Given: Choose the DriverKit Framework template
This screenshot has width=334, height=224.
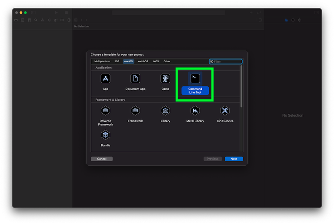Looking at the screenshot, I should click(x=105, y=115).
